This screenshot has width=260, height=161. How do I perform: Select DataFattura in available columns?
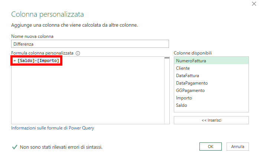[x=211, y=76]
